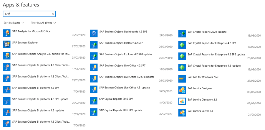Select the SAP BusinessObjects Analysis 2.8 icon

(x=7, y=56)
